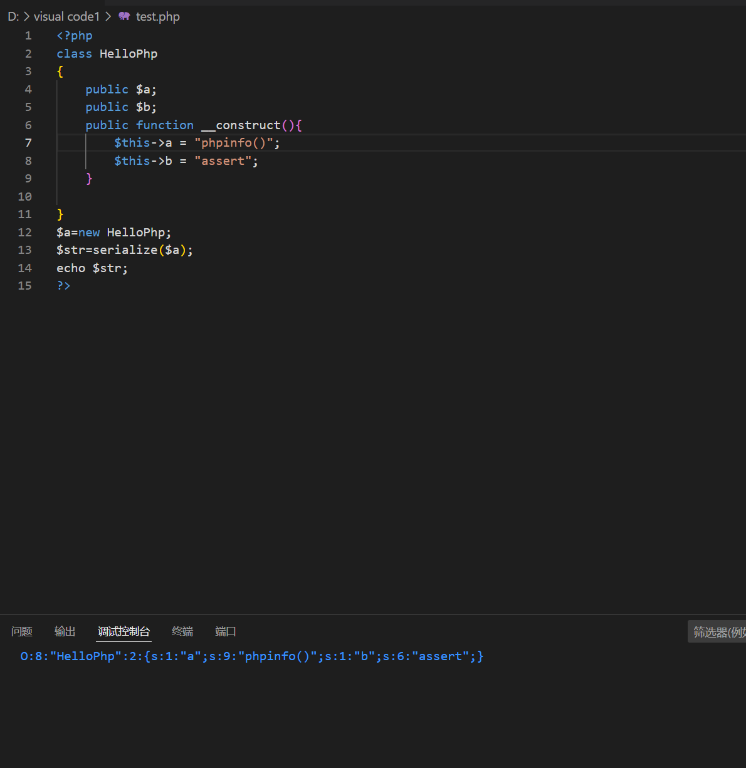
Task: Click the "phpinfo()" string literal
Action: [x=234, y=143]
